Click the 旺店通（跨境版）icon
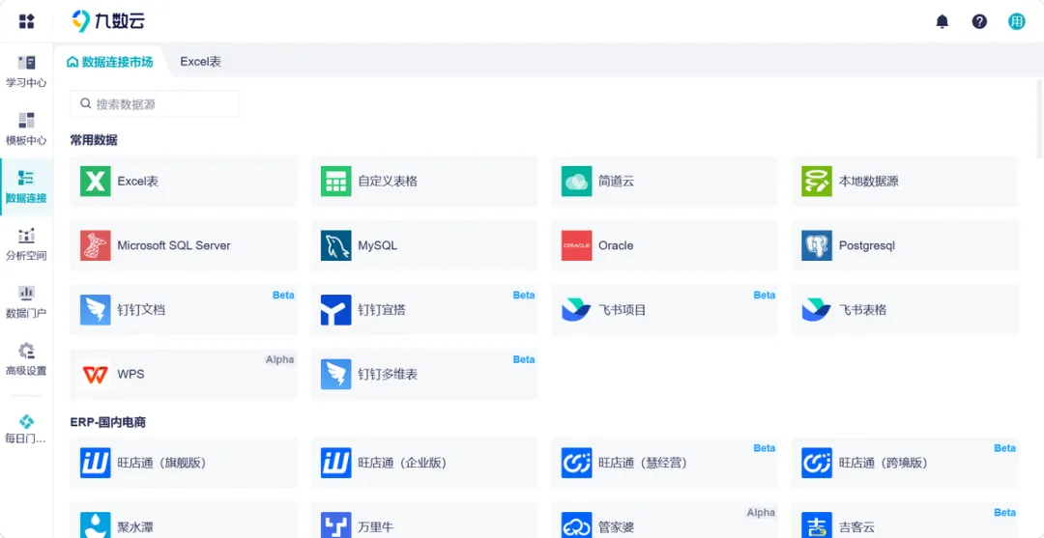 (x=816, y=463)
